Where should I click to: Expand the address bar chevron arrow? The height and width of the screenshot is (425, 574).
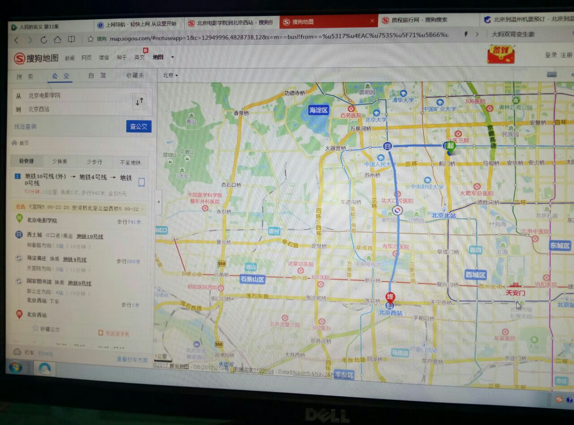(x=477, y=34)
